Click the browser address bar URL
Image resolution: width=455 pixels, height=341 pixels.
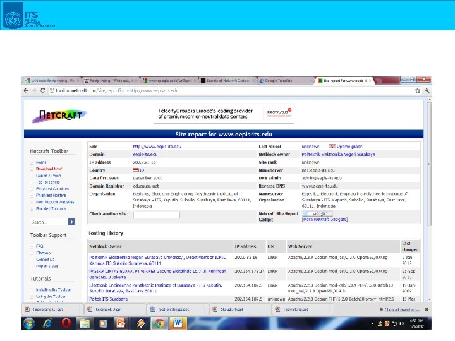(x=117, y=90)
